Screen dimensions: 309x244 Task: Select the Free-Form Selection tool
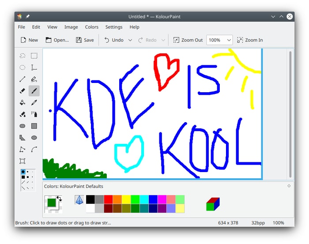point(23,56)
